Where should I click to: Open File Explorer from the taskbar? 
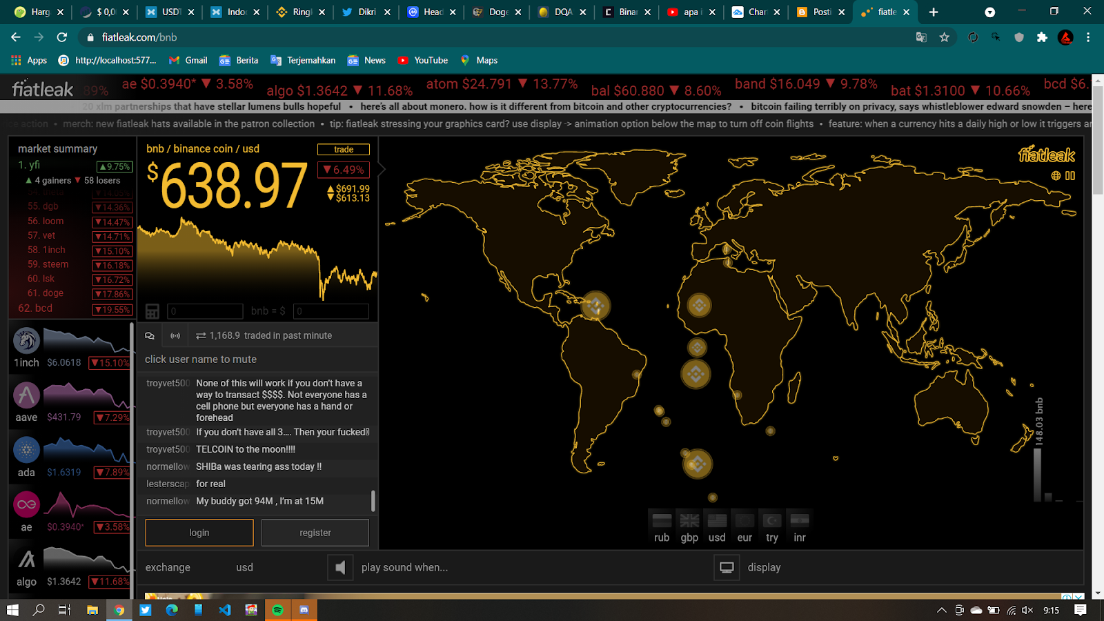tap(92, 610)
